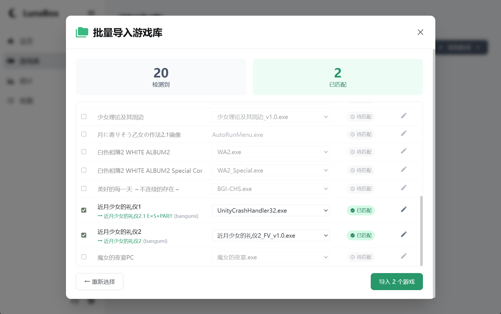Edit the 白色相簿2 WHITE ALBUM2 entry

(403, 151)
